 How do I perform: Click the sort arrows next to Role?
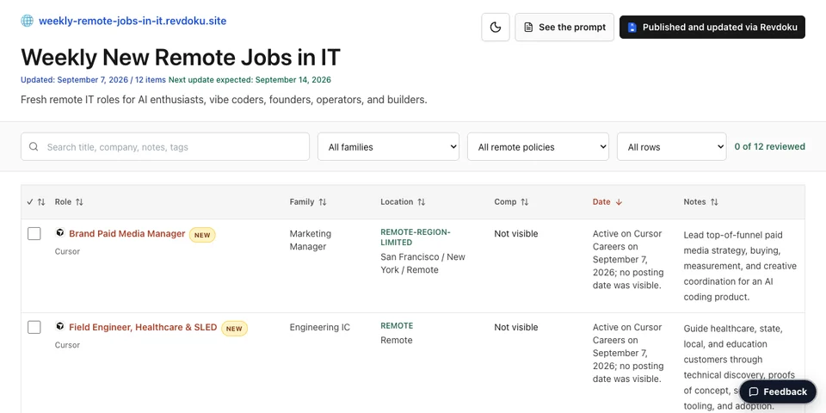tap(79, 201)
